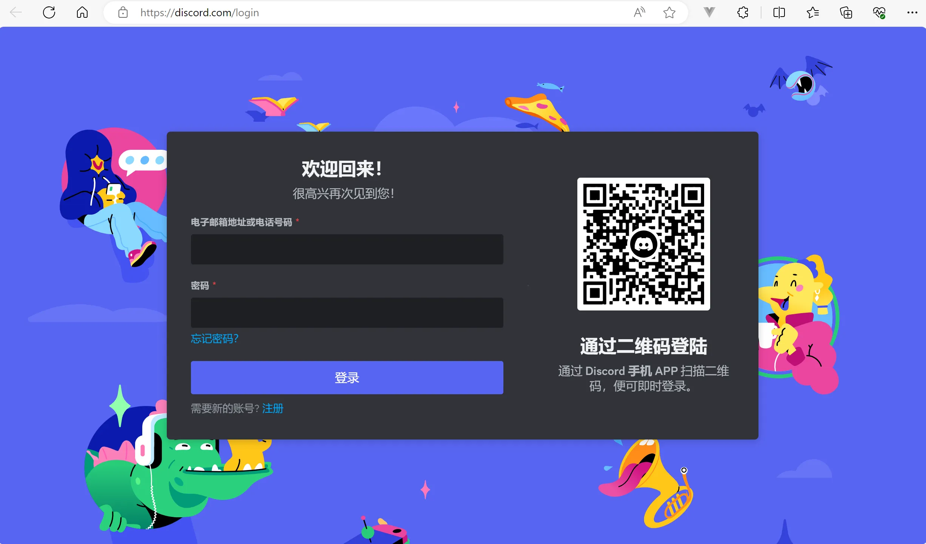Click the browser refresh icon
Image resolution: width=926 pixels, height=544 pixels.
coord(49,12)
